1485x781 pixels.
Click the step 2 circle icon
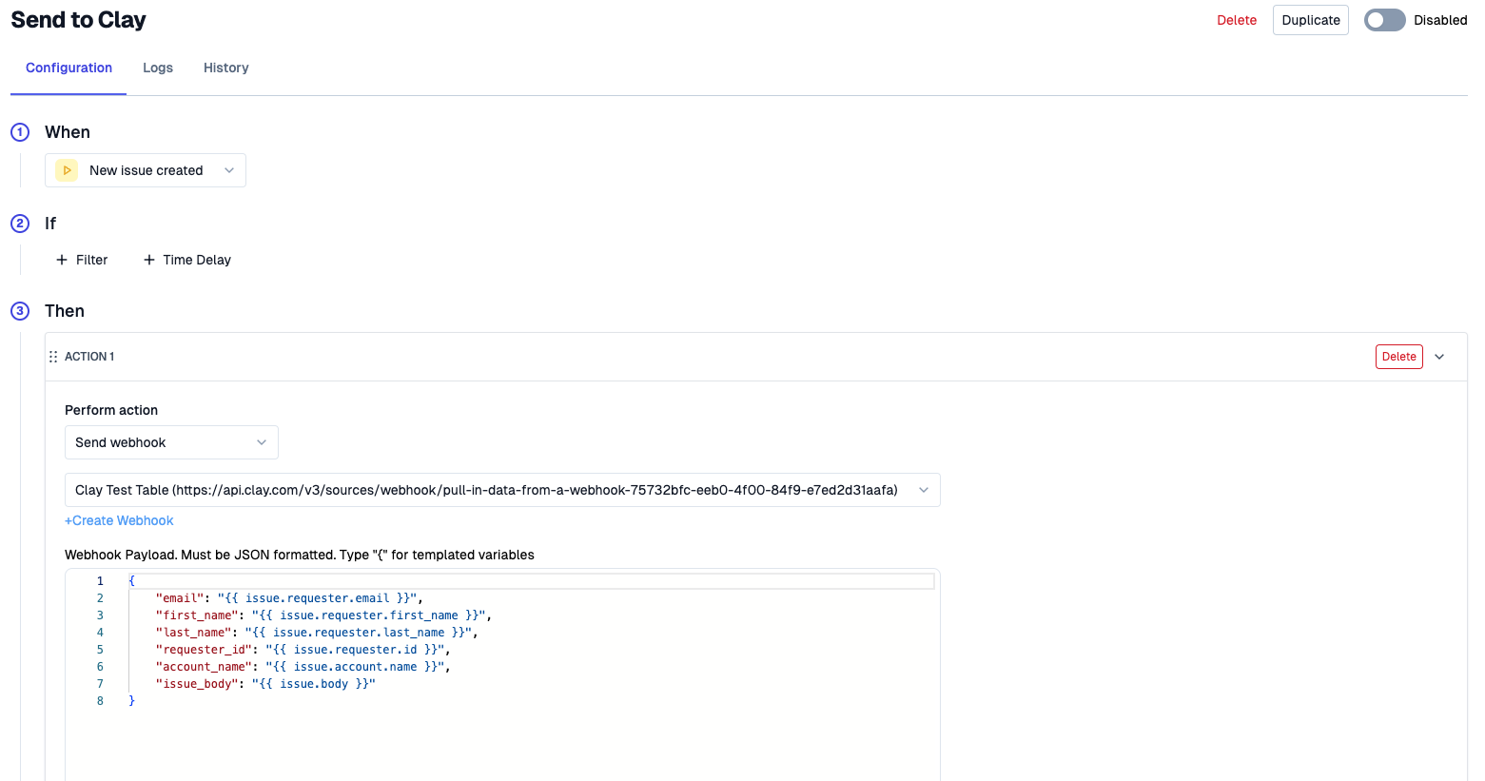(20, 224)
